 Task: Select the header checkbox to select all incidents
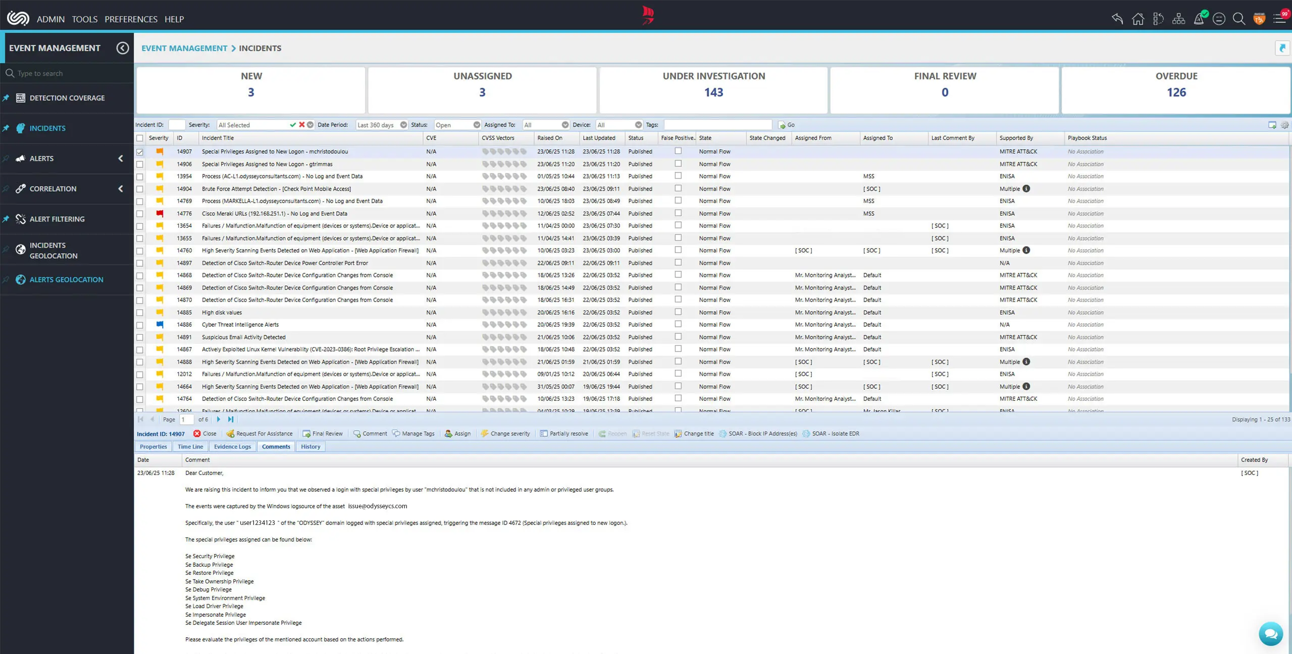click(140, 138)
